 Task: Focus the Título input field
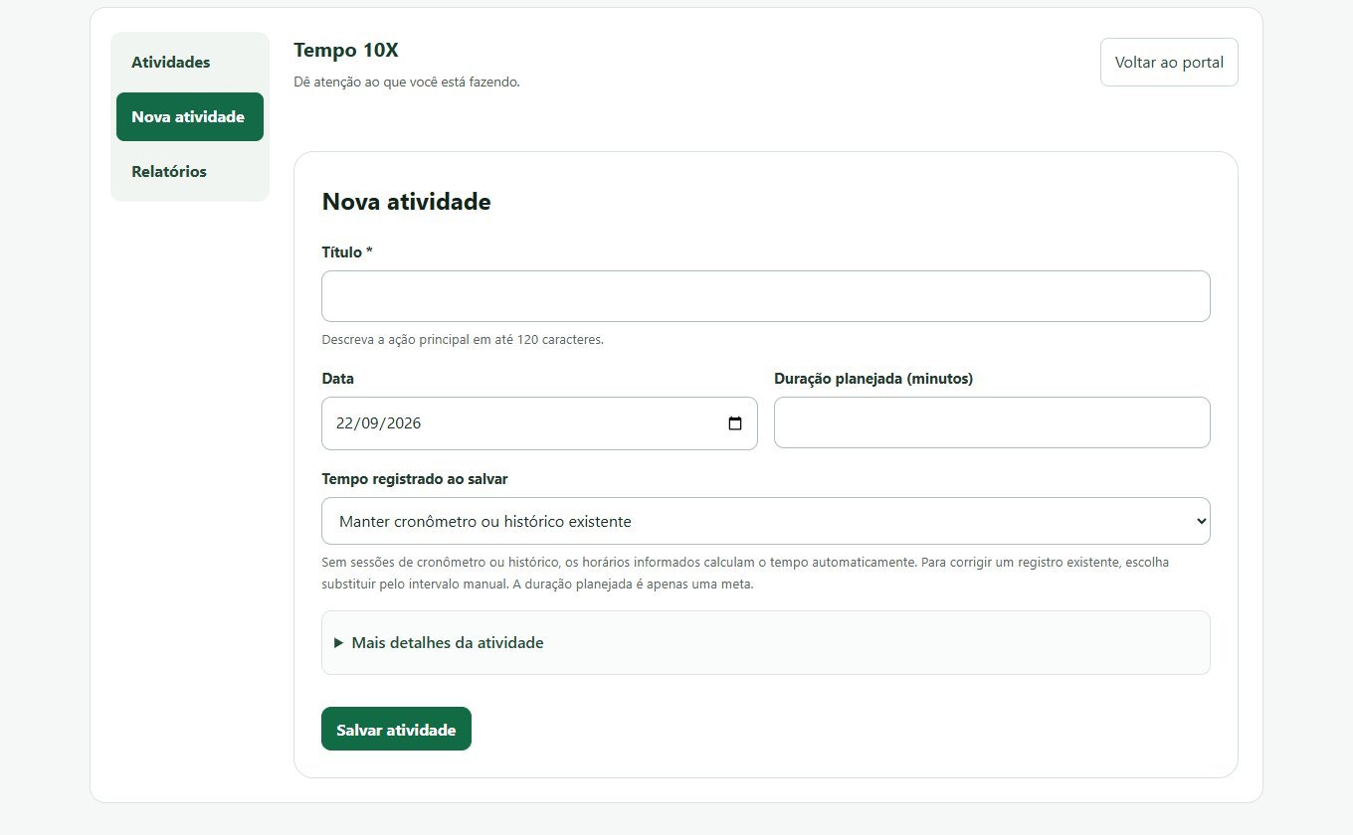(x=766, y=296)
